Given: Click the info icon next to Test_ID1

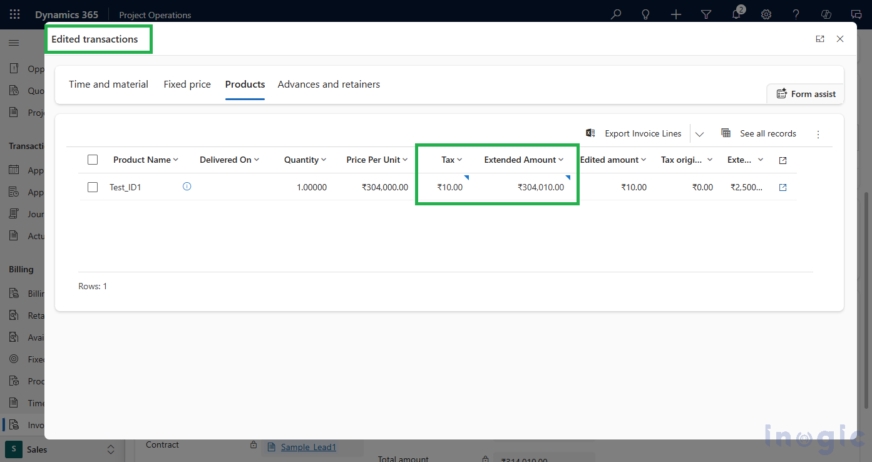Looking at the screenshot, I should pos(187,185).
